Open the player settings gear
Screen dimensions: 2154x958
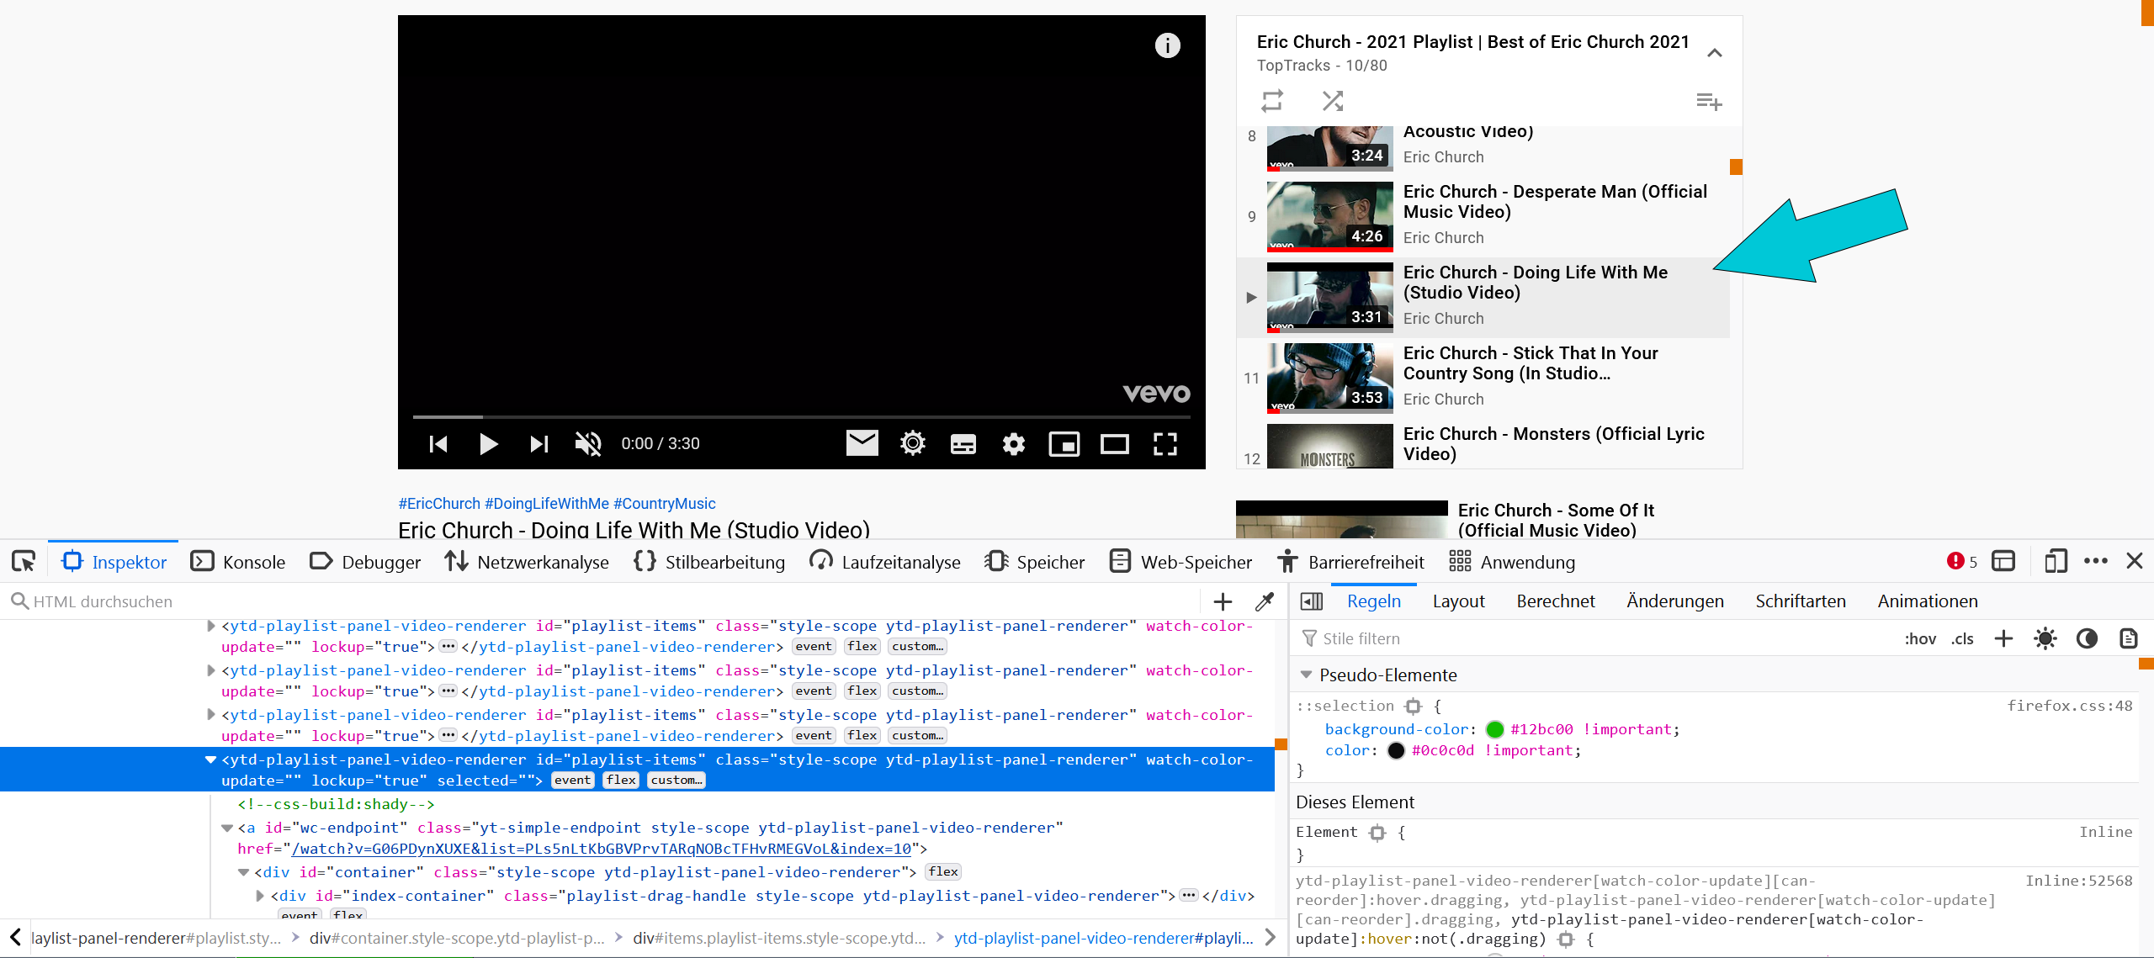click(1013, 443)
